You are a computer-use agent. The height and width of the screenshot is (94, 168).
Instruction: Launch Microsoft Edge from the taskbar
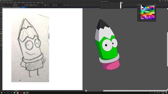point(11,93)
